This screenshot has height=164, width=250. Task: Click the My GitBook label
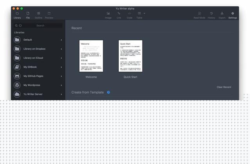pos(30,67)
